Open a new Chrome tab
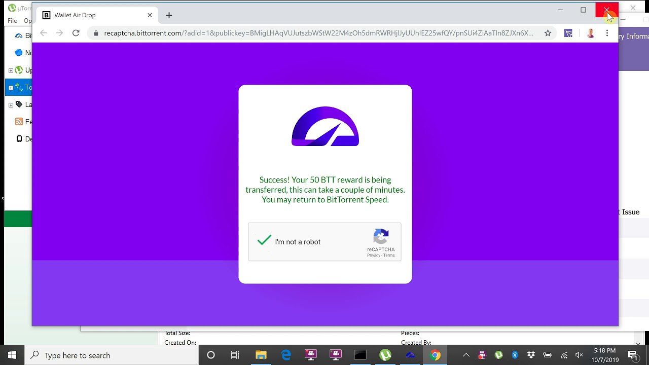 click(169, 15)
